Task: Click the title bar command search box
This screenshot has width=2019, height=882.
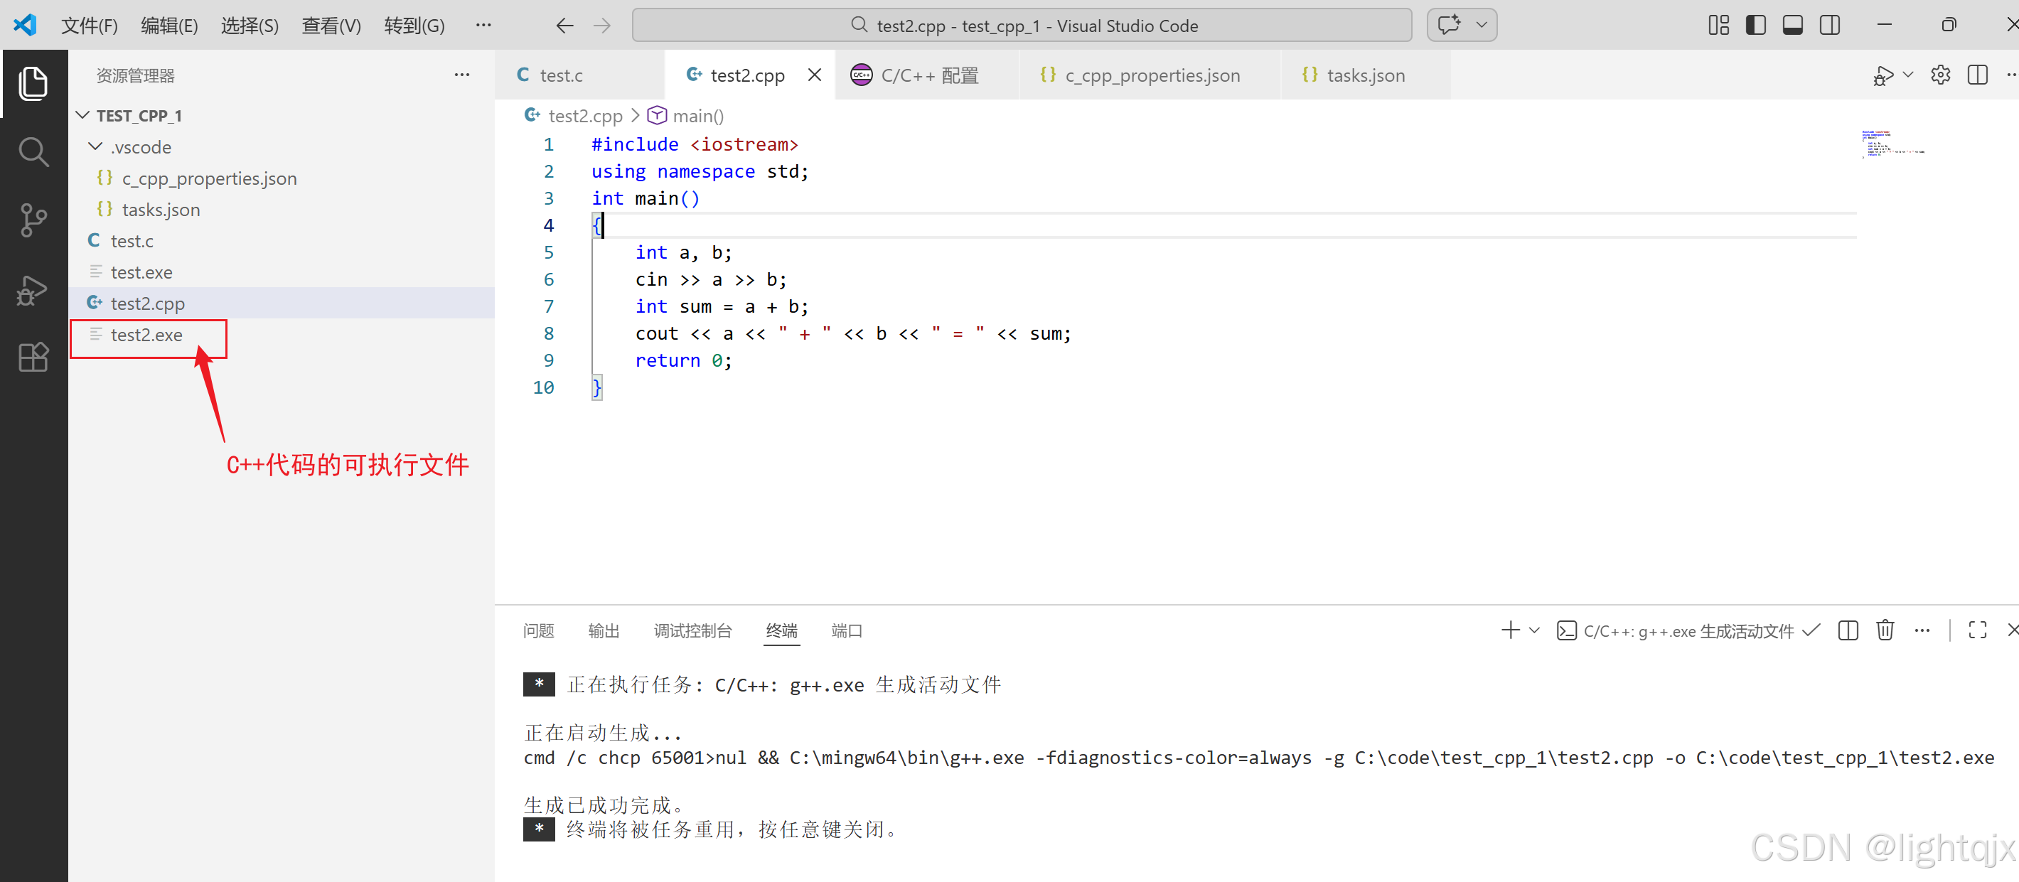Action: click(x=1022, y=26)
